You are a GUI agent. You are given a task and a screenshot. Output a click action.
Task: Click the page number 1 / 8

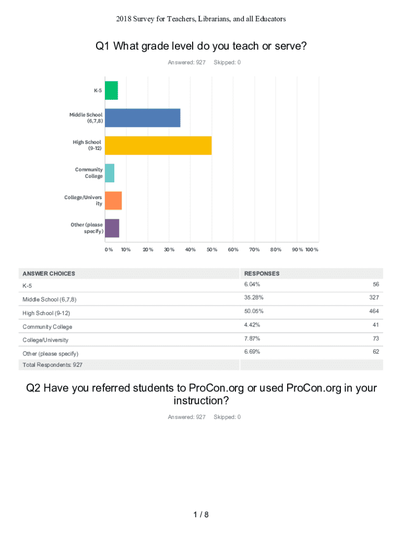[201, 515]
